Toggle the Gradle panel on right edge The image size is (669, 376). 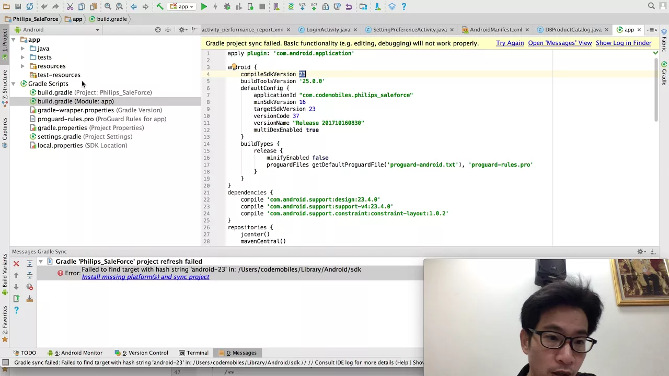664,73
